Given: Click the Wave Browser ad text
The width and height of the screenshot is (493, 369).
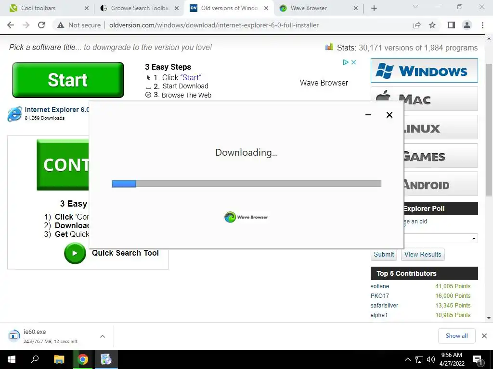Looking at the screenshot, I should point(324,83).
